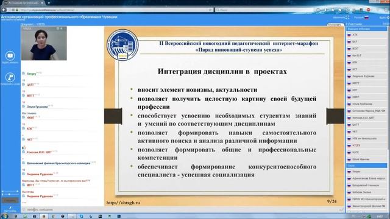Select participant Бобкова Оксана in list

pyautogui.click(x=367, y=192)
